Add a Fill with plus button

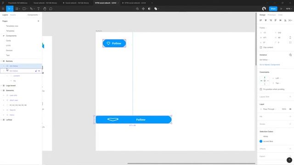[290, 116]
